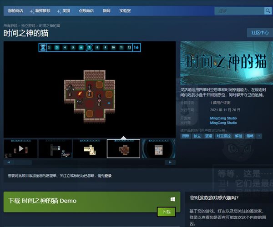Image resolution: width=273 pixels, height=227 pixels.
Task: Open 新闻 nav item
Action: [106, 11]
